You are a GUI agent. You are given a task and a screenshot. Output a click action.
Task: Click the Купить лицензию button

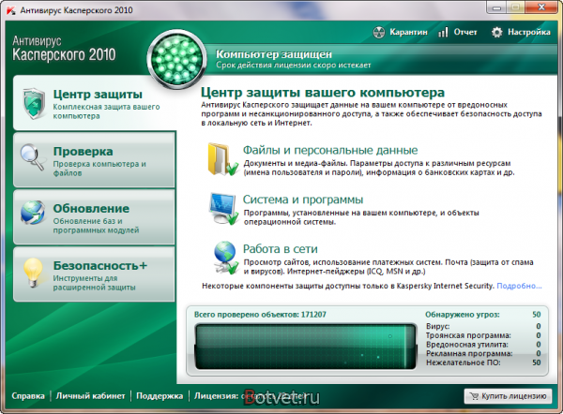[x=508, y=396]
